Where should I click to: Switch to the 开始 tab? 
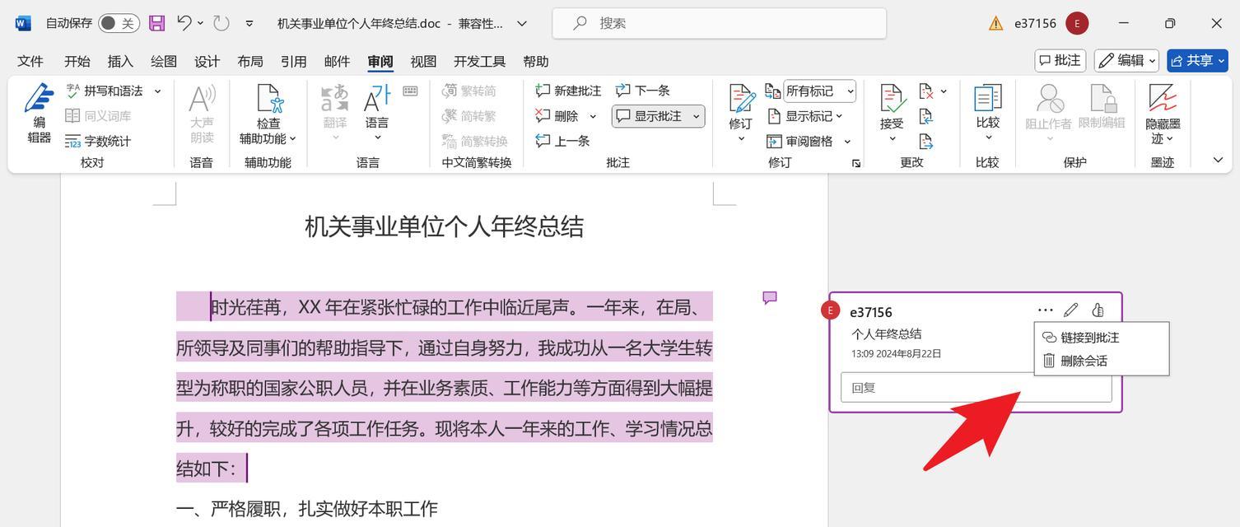point(77,61)
